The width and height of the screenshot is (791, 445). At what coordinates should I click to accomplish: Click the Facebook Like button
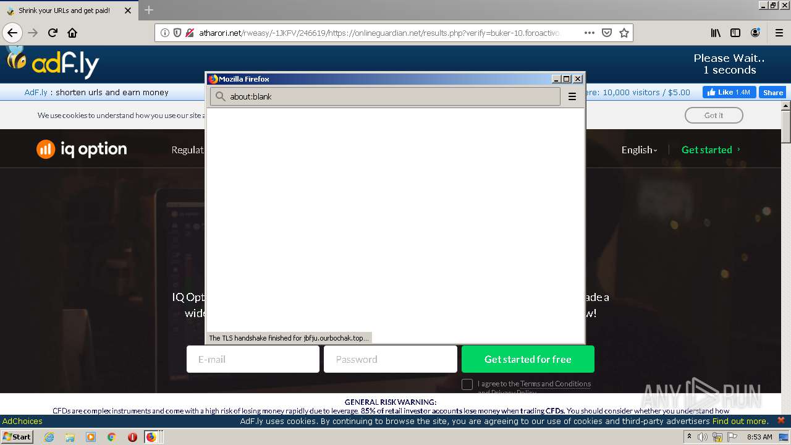(729, 92)
